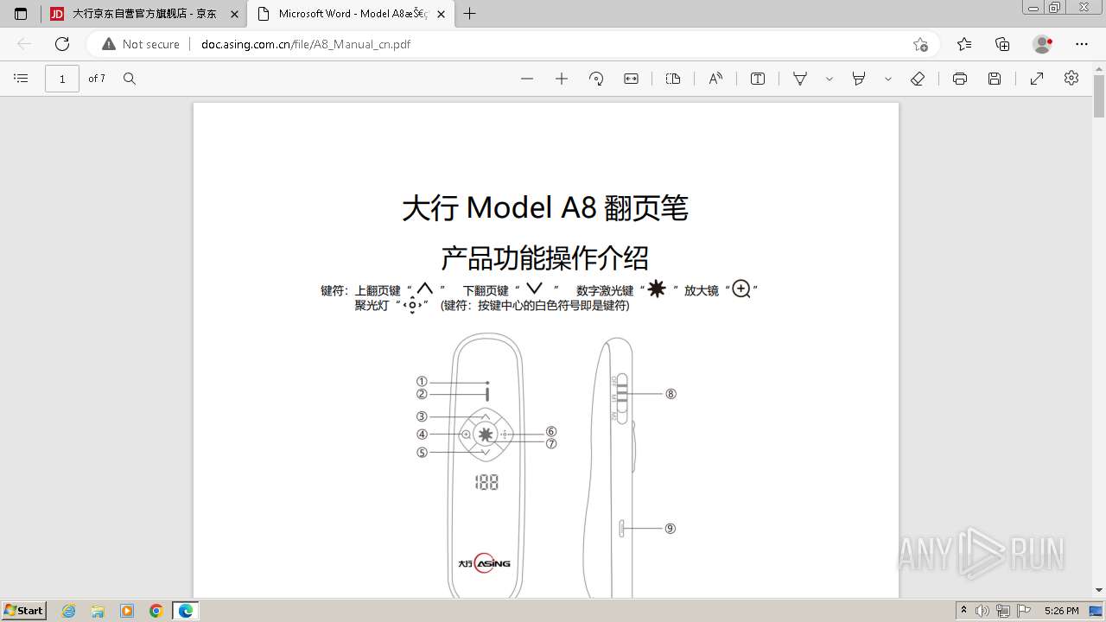This screenshot has height=622, width=1106.
Task: Open browser Settings and more menu
Action: [x=1082, y=44]
